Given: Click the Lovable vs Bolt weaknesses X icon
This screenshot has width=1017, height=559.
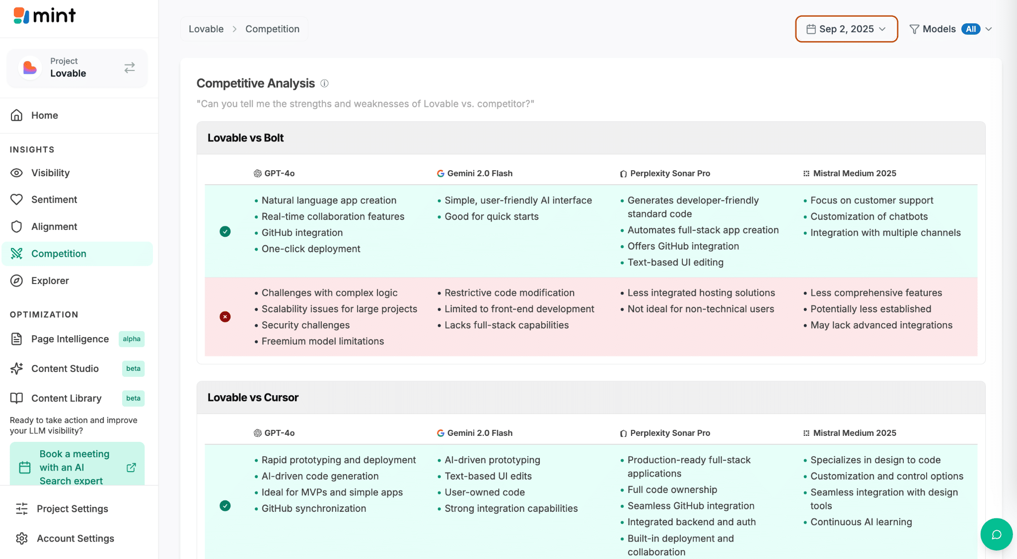Looking at the screenshot, I should 225,317.
